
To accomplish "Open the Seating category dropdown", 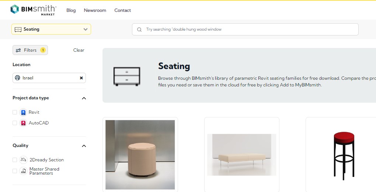I will [51, 29].
